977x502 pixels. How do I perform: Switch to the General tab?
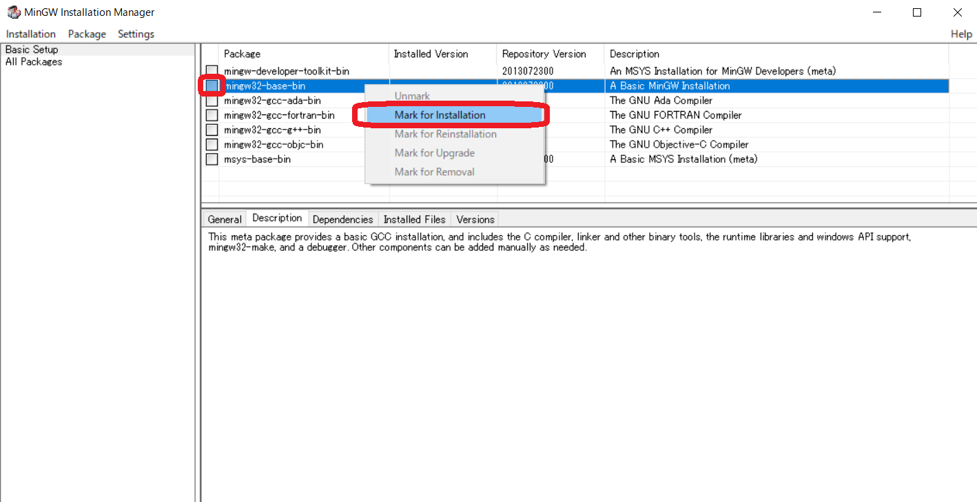[x=225, y=219]
